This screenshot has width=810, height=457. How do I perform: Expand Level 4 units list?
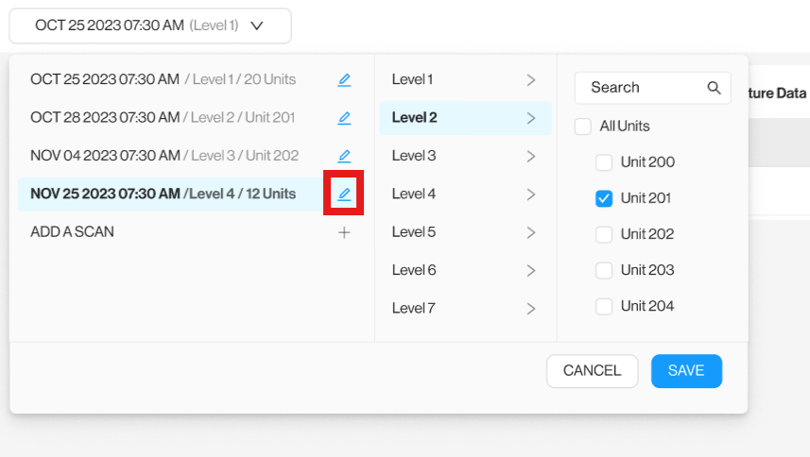coord(531,195)
